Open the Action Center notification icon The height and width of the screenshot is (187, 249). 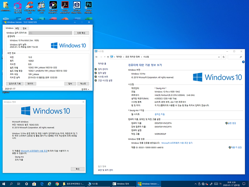(244, 184)
